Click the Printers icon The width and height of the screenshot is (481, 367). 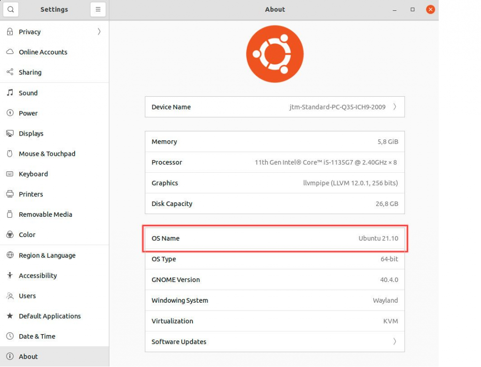[x=10, y=194]
